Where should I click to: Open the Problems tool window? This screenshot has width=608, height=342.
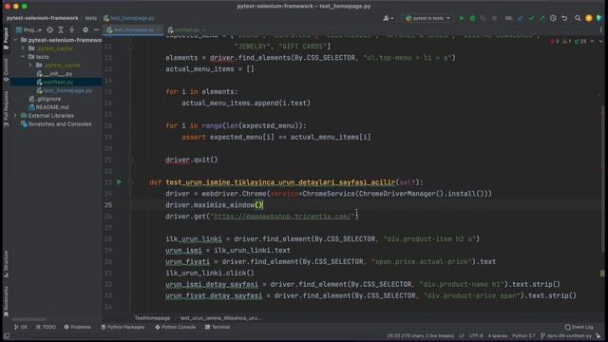tap(78, 327)
